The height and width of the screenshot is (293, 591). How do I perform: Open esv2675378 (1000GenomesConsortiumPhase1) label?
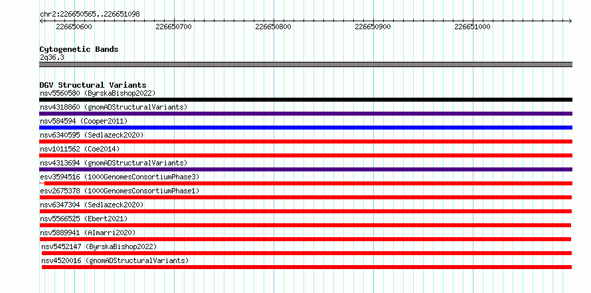click(120, 191)
